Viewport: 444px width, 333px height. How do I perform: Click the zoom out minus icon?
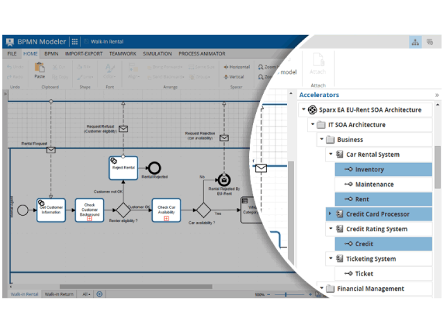[268, 294]
